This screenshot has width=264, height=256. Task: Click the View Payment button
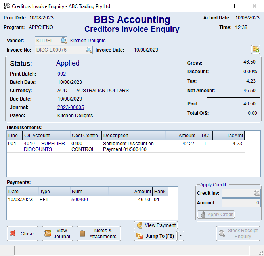(156, 225)
